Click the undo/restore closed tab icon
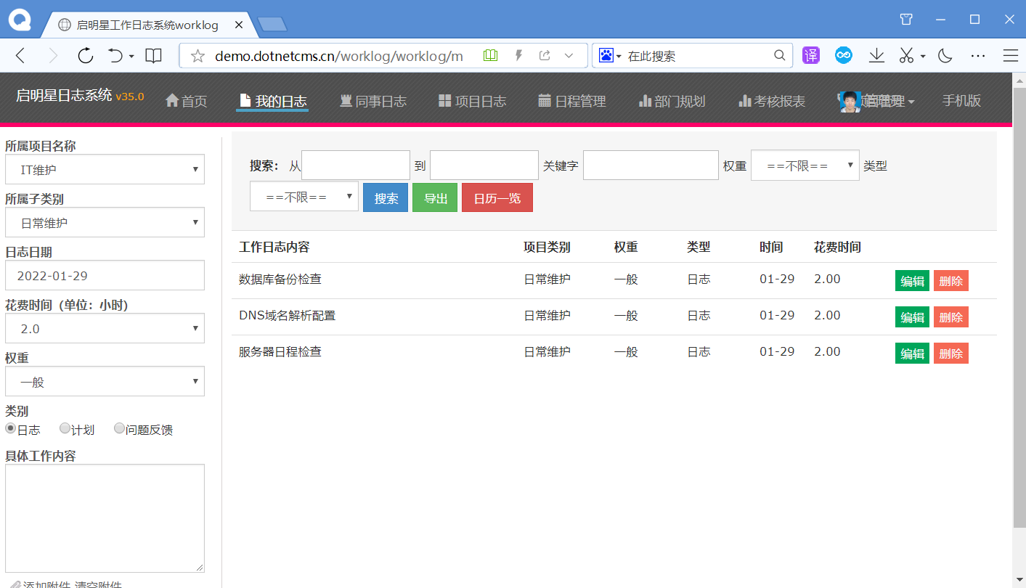Image resolution: width=1026 pixels, height=588 pixels. point(115,56)
